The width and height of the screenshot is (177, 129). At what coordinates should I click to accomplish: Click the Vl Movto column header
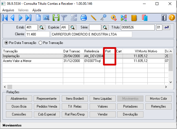pos(135,51)
